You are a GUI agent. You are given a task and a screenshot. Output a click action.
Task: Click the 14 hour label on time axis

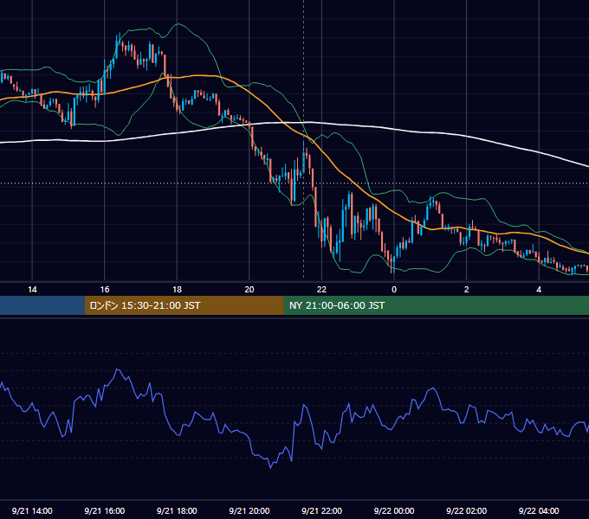(x=32, y=290)
